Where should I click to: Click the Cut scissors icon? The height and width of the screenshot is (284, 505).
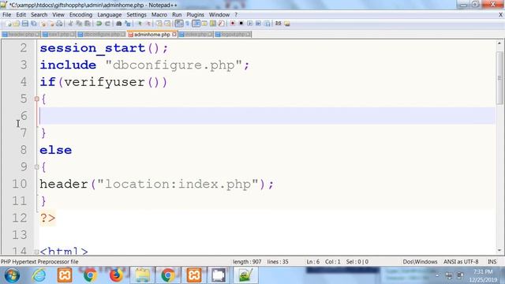[70, 24]
